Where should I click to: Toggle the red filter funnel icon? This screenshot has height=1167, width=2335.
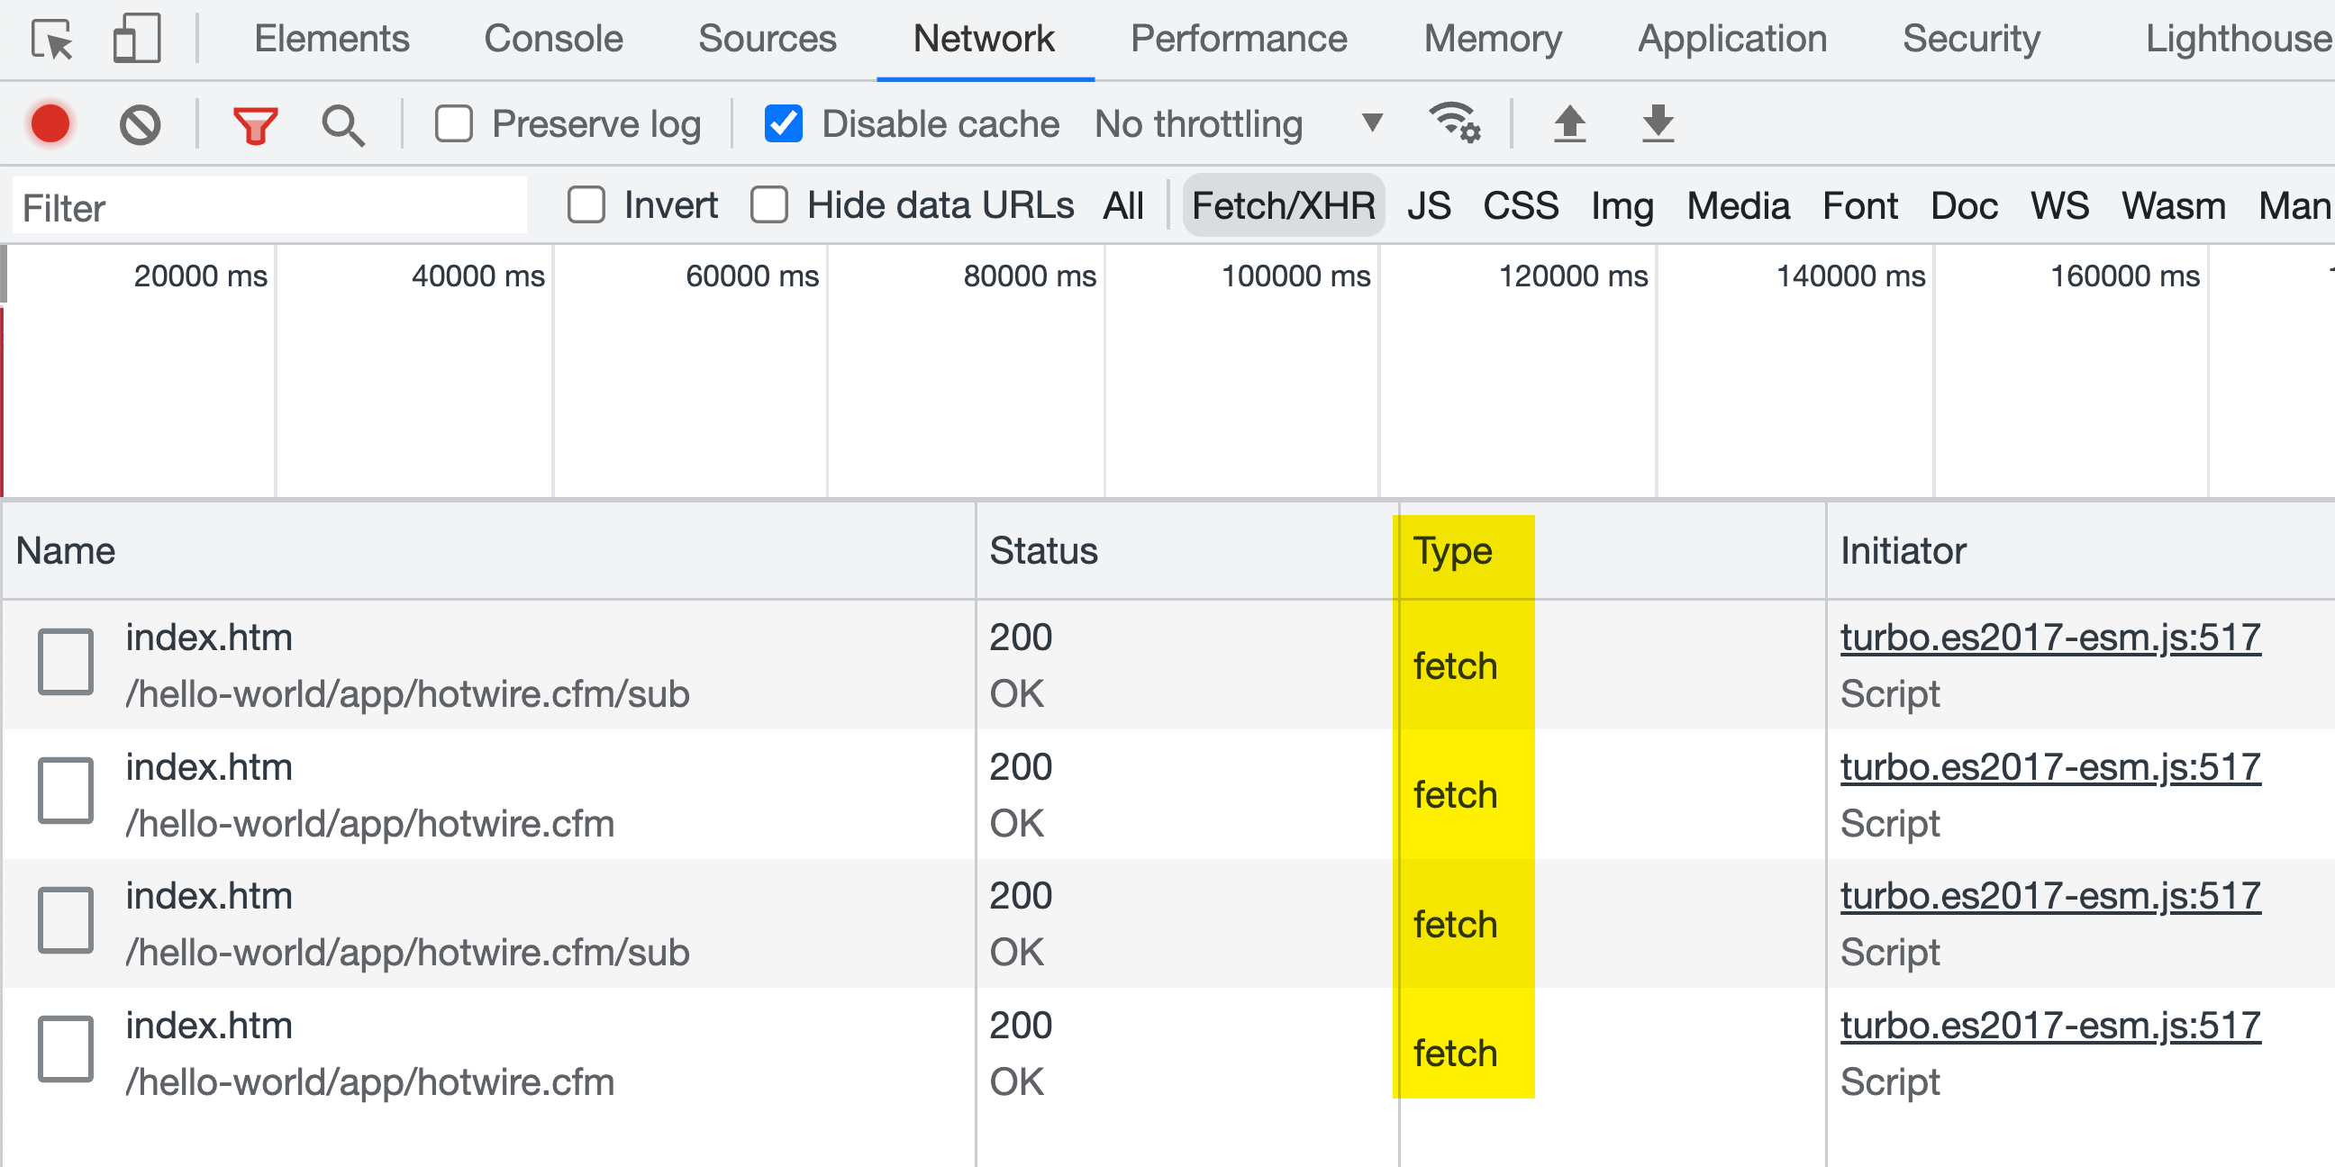[x=256, y=125]
